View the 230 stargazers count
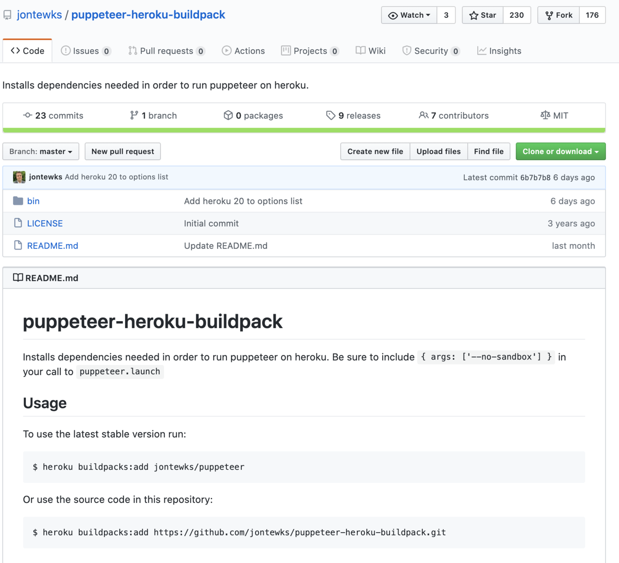 [516, 15]
